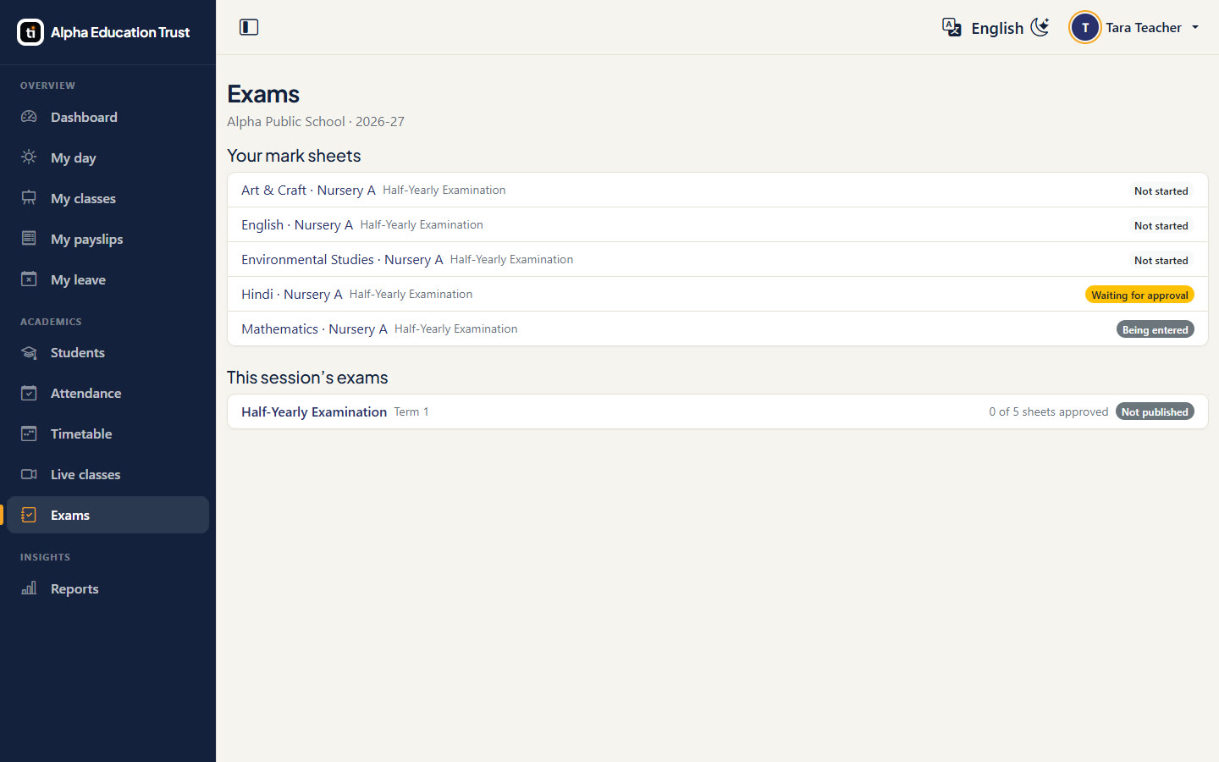Screen dimensions: 1219x762
Task: Open Art & Craft Nursery A mark sheet
Action: 718,190
